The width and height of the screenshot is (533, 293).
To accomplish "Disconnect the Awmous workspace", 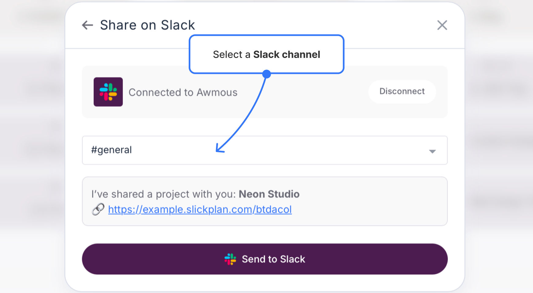I will [x=402, y=91].
